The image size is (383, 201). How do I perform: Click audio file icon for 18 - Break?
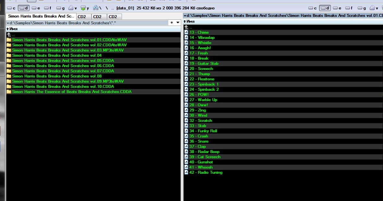tap(186, 58)
